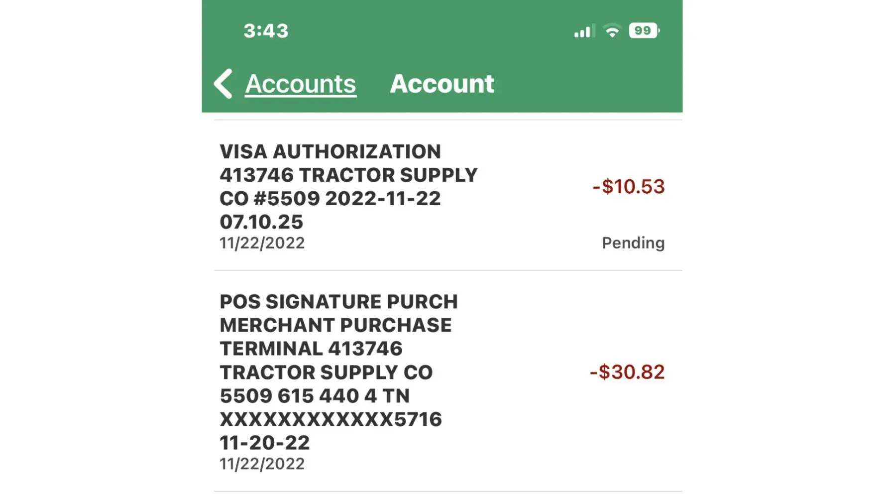The image size is (885, 498).
Task: Tap the CO #5509 2022-11-22 line
Action: 331,198
